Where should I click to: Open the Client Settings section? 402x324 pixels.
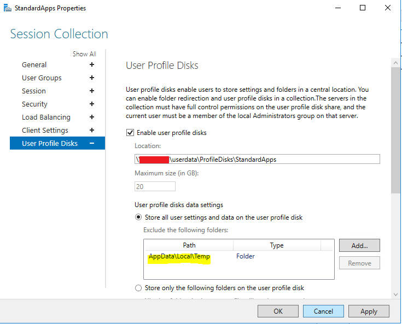45,130
